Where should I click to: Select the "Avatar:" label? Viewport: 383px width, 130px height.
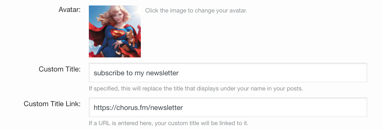click(70, 10)
